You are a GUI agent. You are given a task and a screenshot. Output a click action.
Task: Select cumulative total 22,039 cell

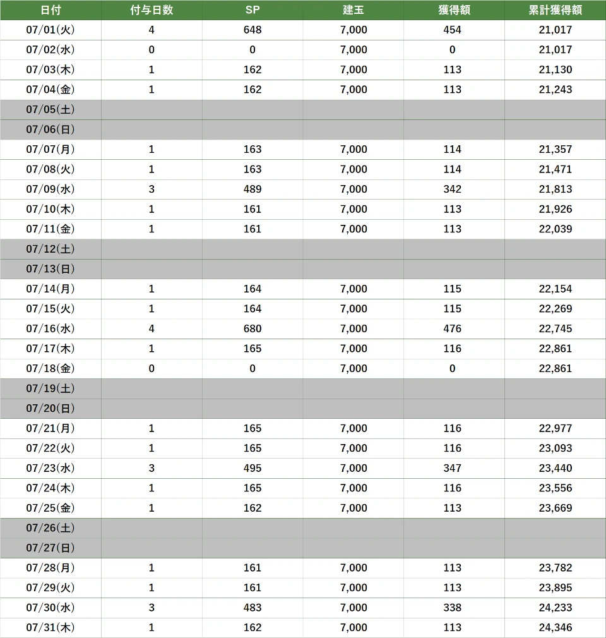tap(555, 229)
